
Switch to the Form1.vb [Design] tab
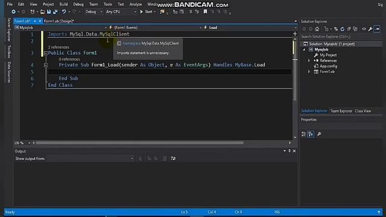pyautogui.click(x=59, y=21)
